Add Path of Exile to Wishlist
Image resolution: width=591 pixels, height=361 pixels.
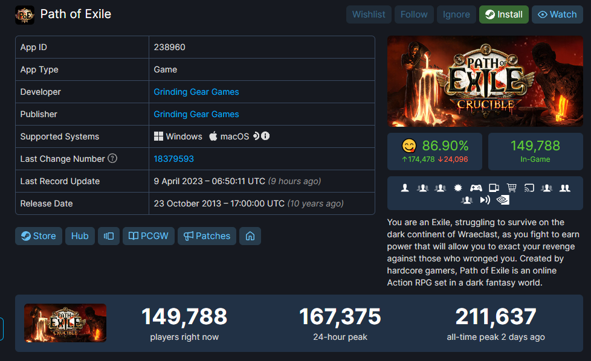pyautogui.click(x=369, y=14)
